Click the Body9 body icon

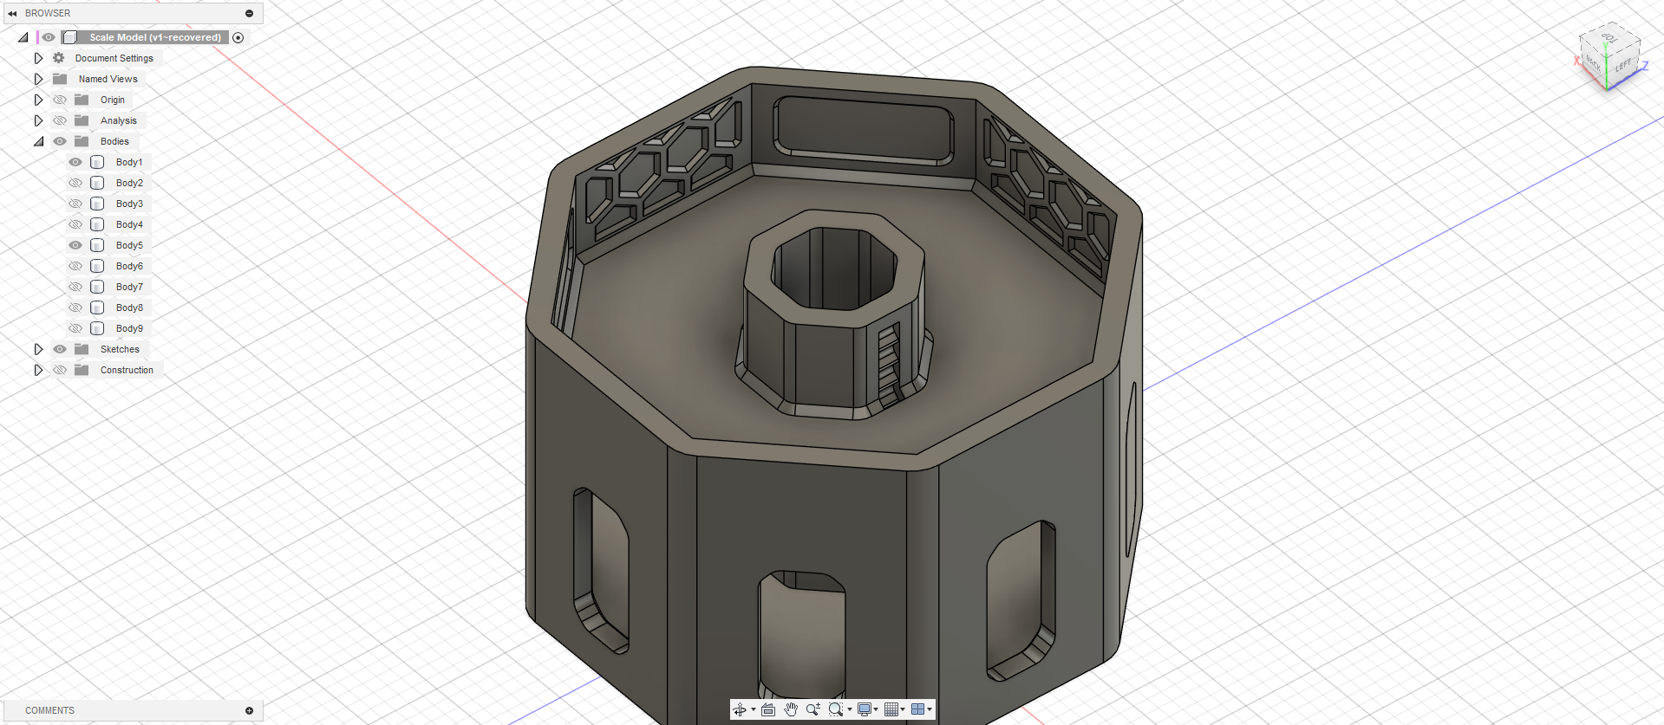click(x=98, y=328)
